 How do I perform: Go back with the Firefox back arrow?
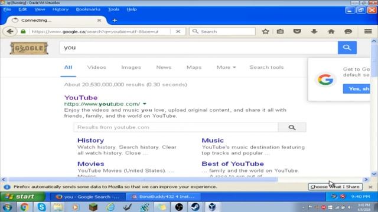pos(10,31)
